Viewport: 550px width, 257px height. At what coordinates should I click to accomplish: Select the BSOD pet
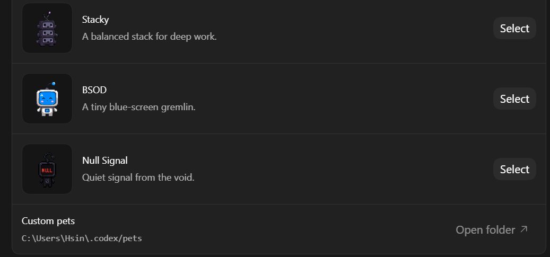pyautogui.click(x=514, y=99)
